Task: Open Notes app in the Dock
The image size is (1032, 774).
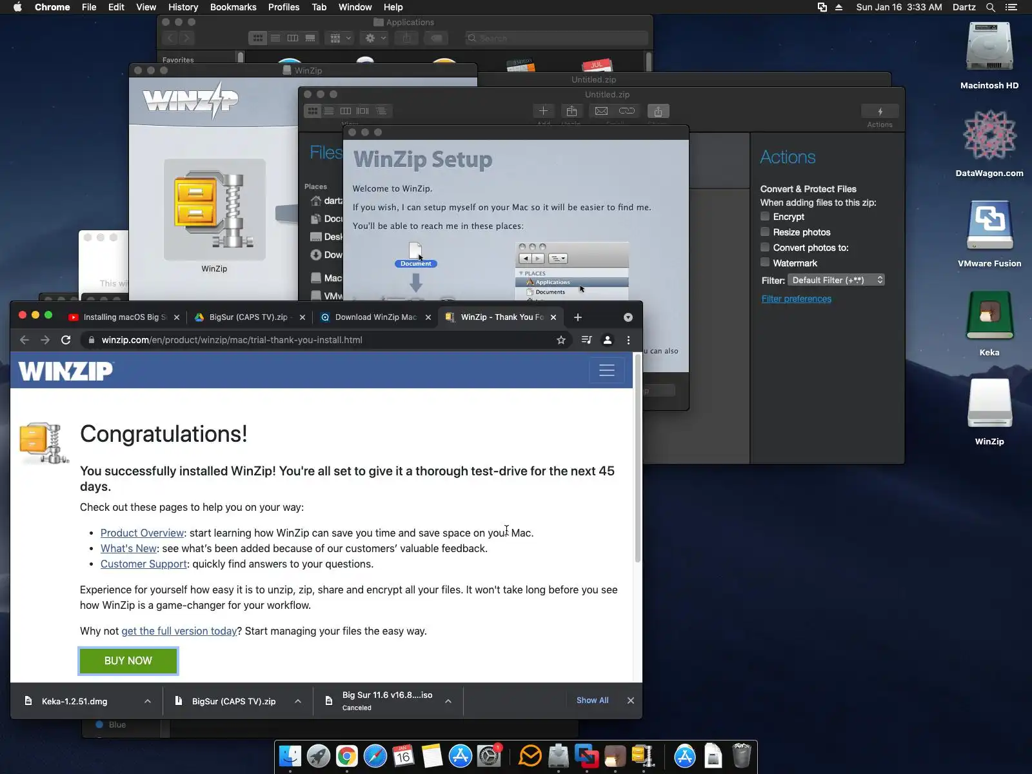Action: point(432,756)
